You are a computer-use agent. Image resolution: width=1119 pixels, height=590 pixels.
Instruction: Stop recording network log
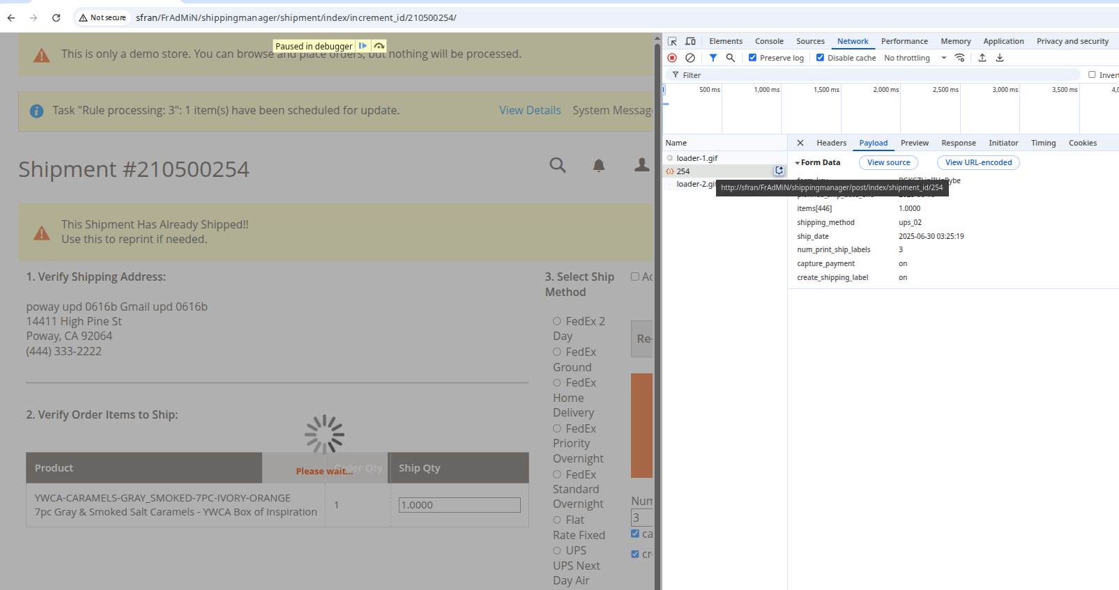pos(672,58)
